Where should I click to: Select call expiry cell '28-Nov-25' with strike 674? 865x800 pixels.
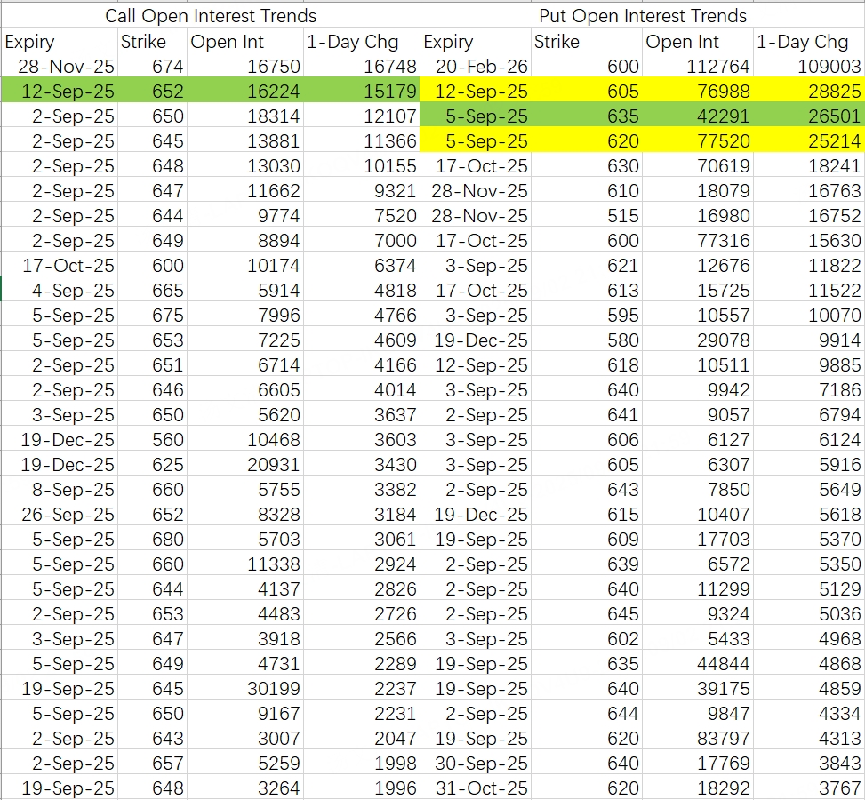pyautogui.click(x=60, y=66)
